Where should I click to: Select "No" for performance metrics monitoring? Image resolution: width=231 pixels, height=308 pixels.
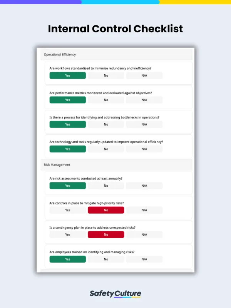coord(106,100)
